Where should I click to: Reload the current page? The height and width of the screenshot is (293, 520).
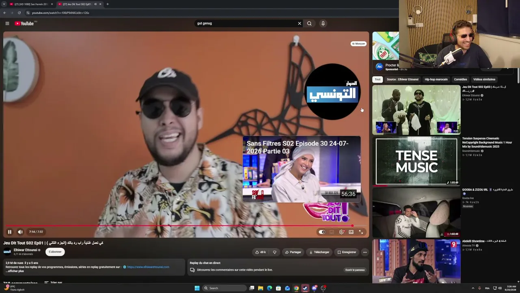(x=19, y=13)
